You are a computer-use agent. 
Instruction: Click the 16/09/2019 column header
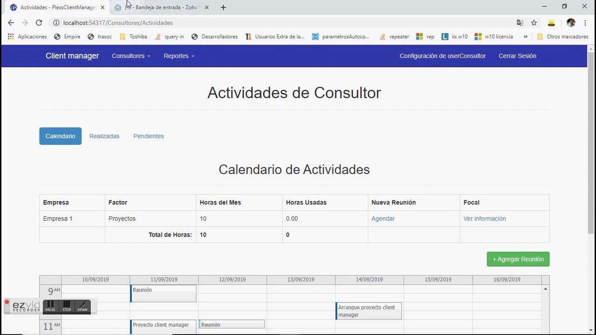click(507, 280)
